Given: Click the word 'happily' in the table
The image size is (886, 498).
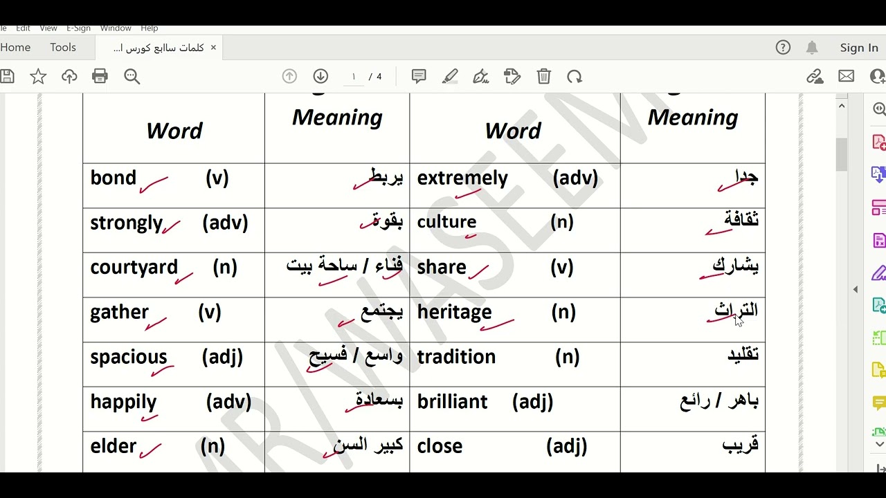Looking at the screenshot, I should (124, 402).
